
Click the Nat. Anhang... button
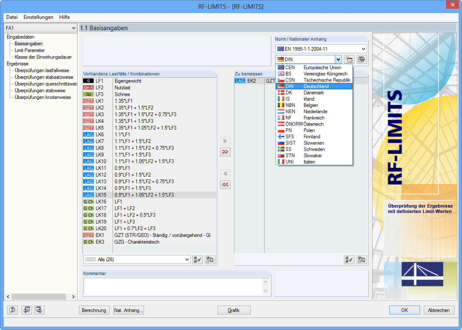[x=128, y=310]
